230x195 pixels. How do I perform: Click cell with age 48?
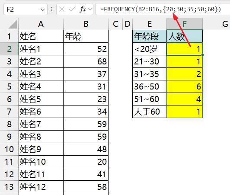click(86, 149)
